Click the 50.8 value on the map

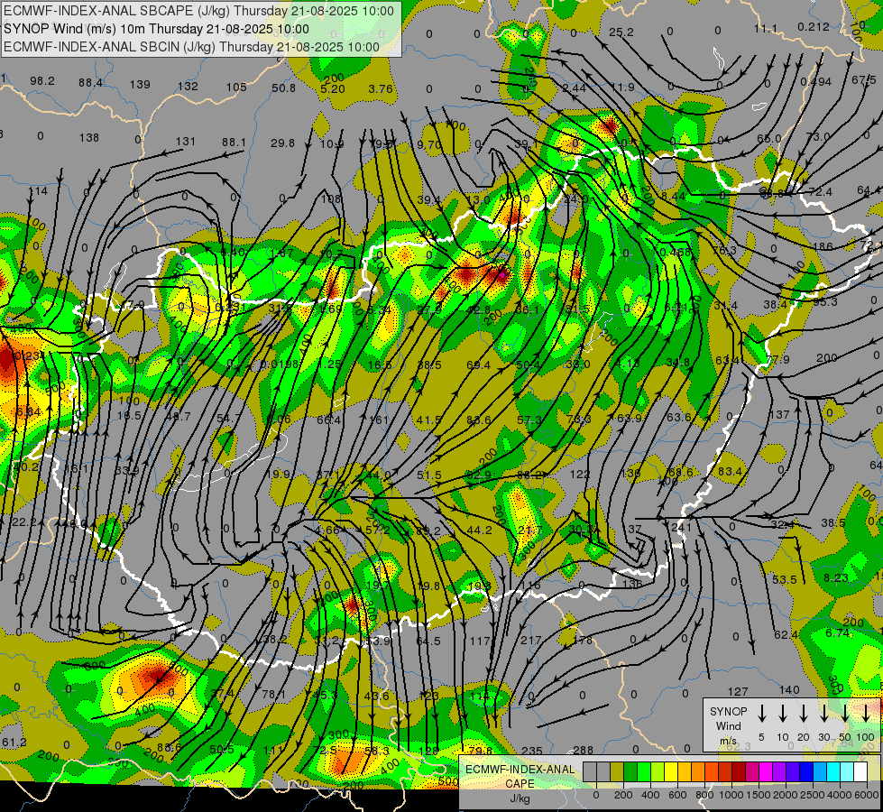[x=284, y=88]
